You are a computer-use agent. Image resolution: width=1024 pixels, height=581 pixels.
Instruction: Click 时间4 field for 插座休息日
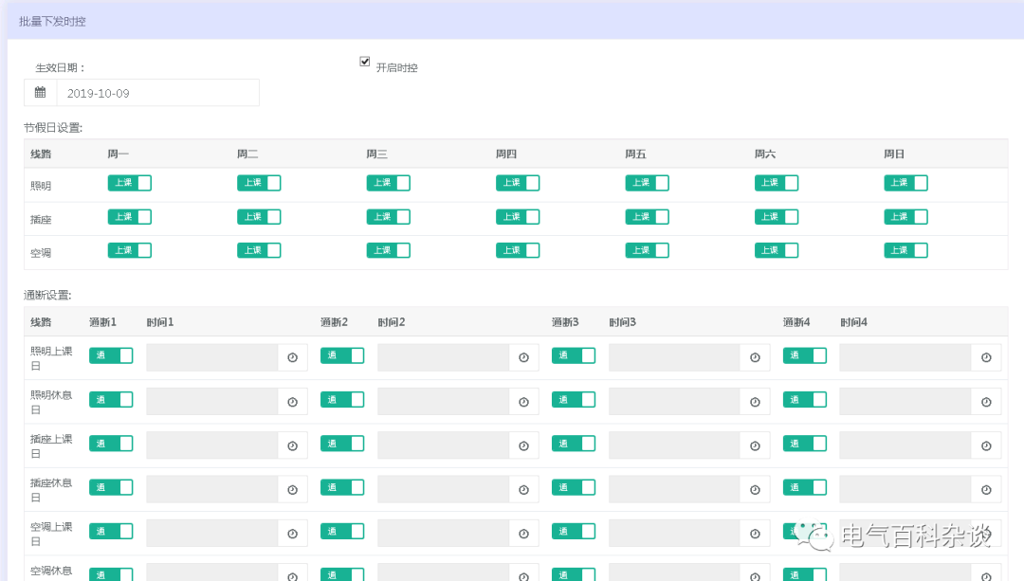pyautogui.click(x=905, y=490)
